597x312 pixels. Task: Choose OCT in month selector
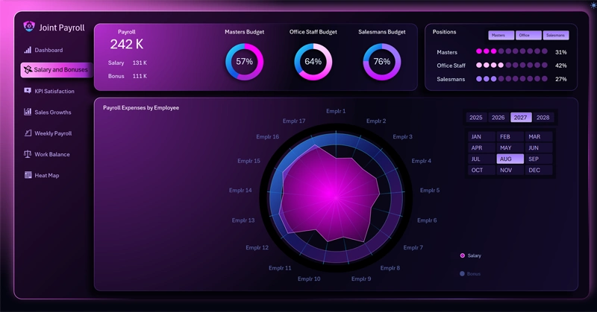click(481, 170)
